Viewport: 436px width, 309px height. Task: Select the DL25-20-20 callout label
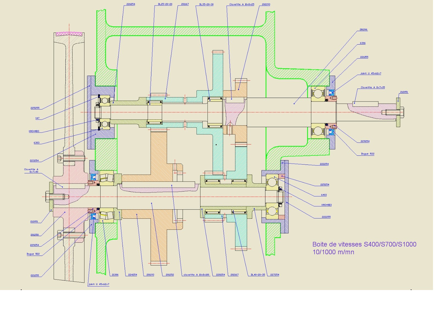(165, 4)
